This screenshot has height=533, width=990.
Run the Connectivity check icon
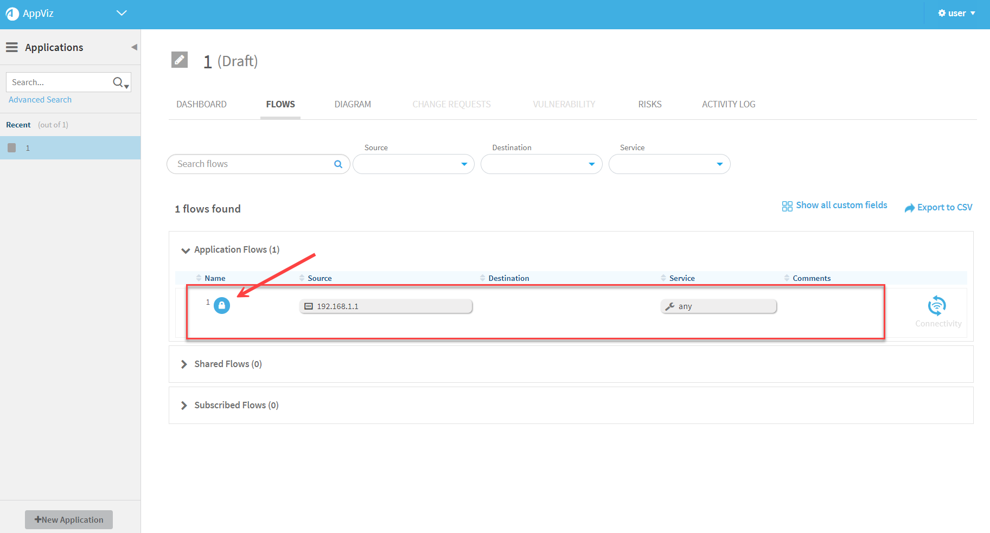tap(937, 306)
